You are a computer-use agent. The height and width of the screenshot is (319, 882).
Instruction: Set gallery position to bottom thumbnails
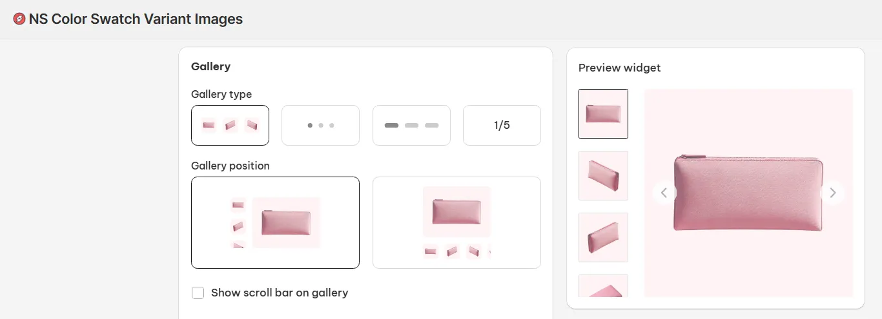coord(456,222)
